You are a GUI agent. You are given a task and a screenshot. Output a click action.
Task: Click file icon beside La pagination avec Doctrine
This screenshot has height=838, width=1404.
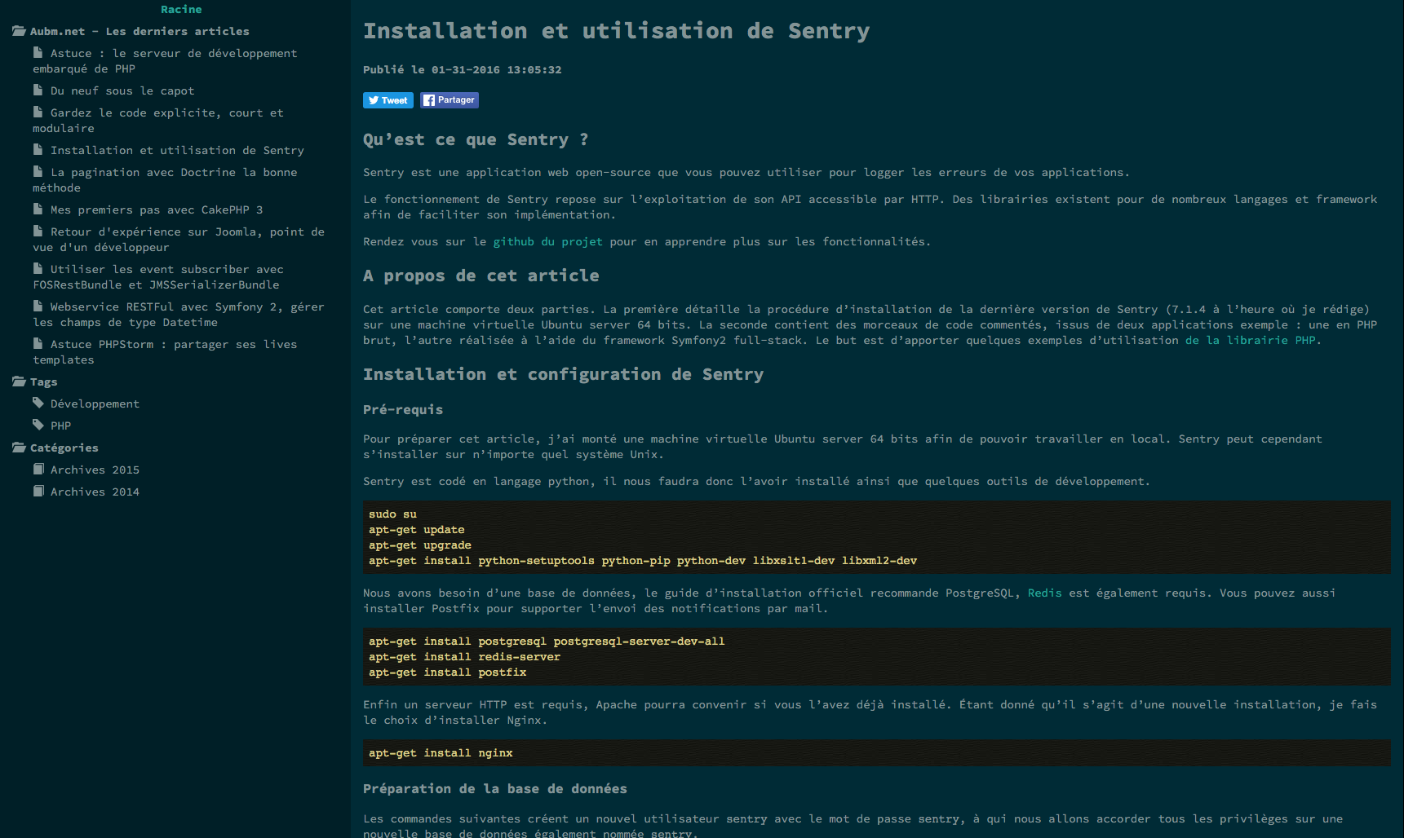click(38, 172)
